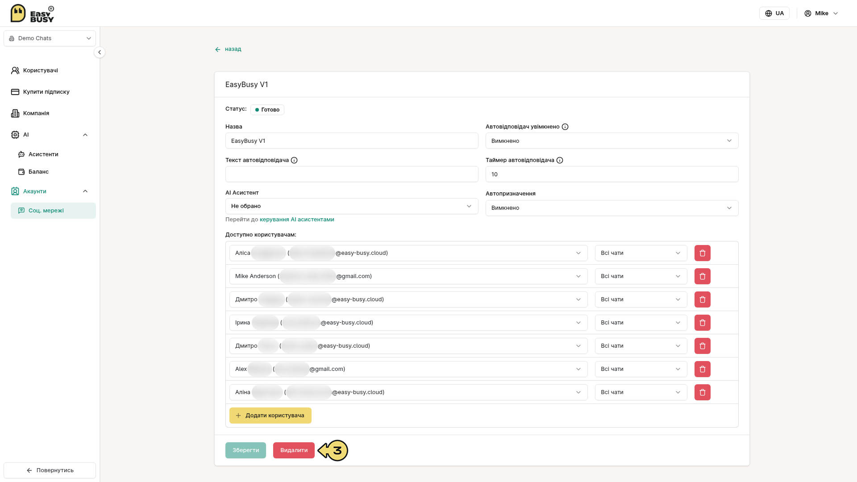Click the Готово status badge
This screenshot has height=482, width=857.
tap(267, 110)
